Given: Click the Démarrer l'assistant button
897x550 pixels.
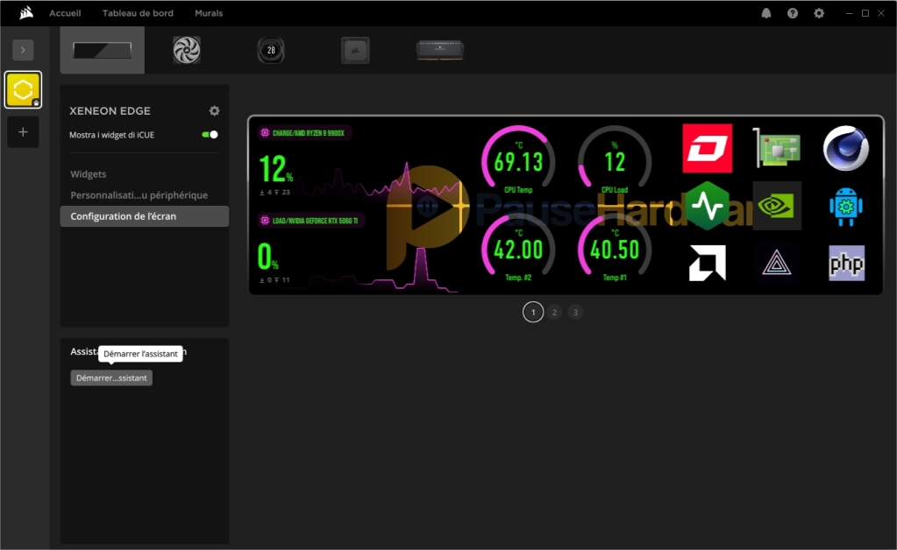Looking at the screenshot, I should point(111,377).
